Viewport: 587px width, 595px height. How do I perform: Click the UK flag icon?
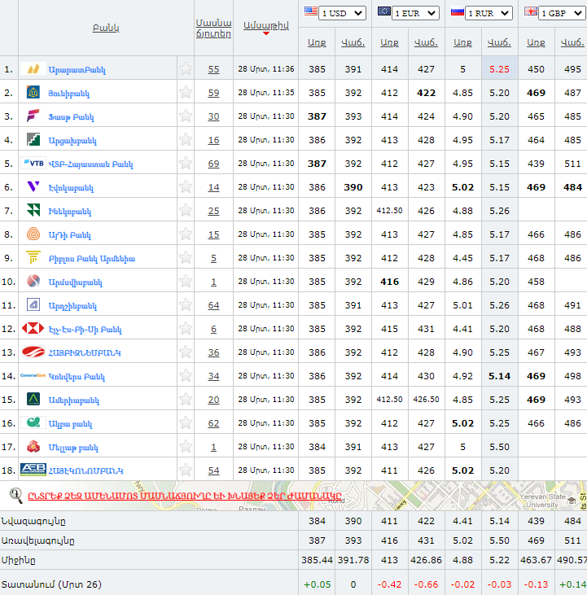[x=531, y=11]
